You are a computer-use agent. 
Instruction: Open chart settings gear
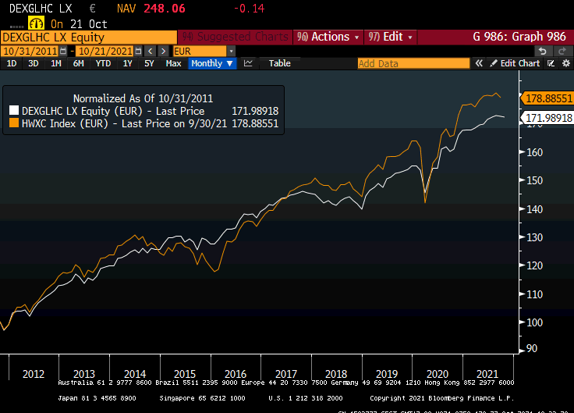click(x=566, y=63)
